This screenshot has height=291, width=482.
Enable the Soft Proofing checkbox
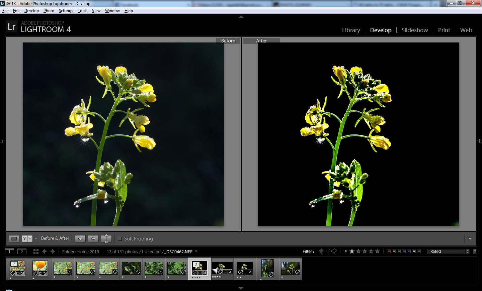(120, 238)
